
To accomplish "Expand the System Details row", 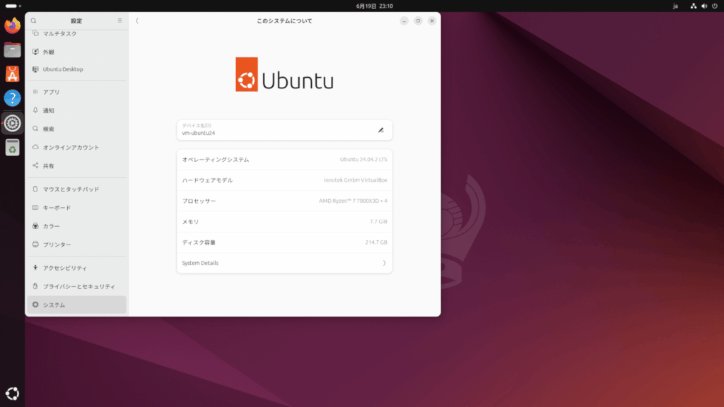I will coord(284,263).
